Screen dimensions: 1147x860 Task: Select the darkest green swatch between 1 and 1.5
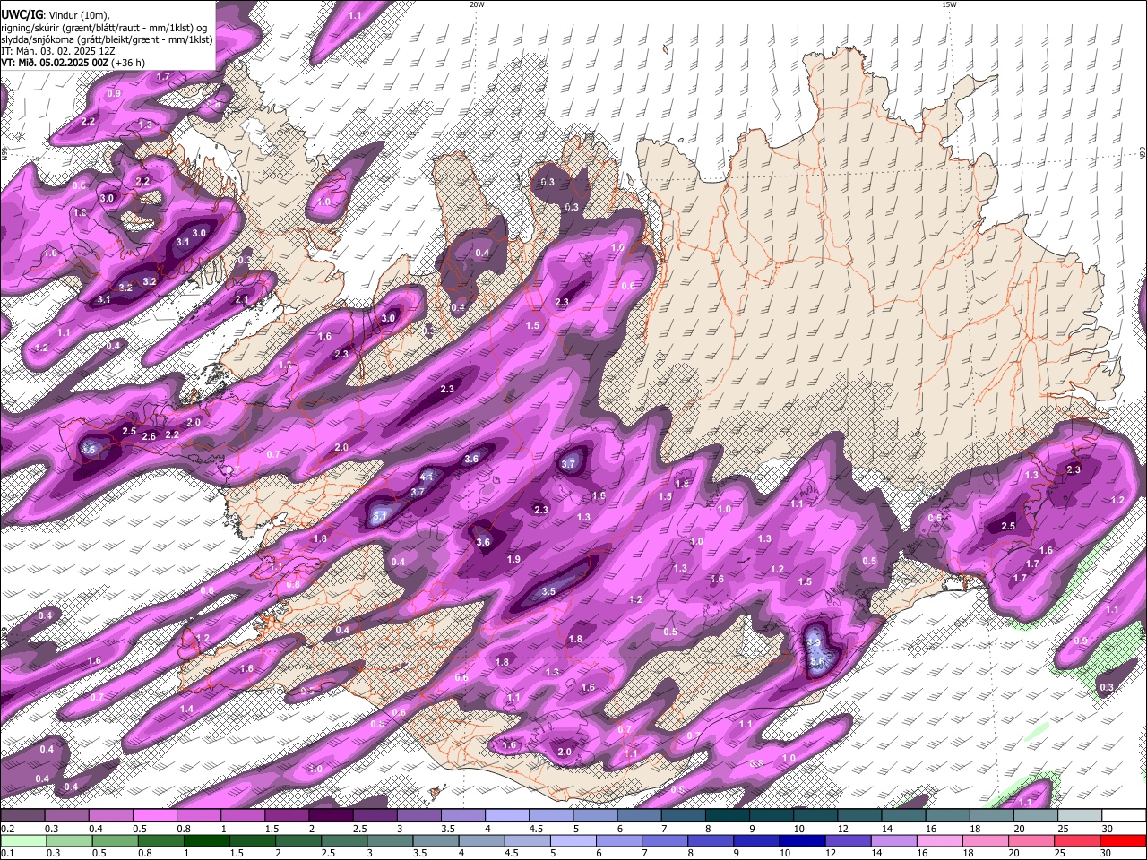pos(209,840)
